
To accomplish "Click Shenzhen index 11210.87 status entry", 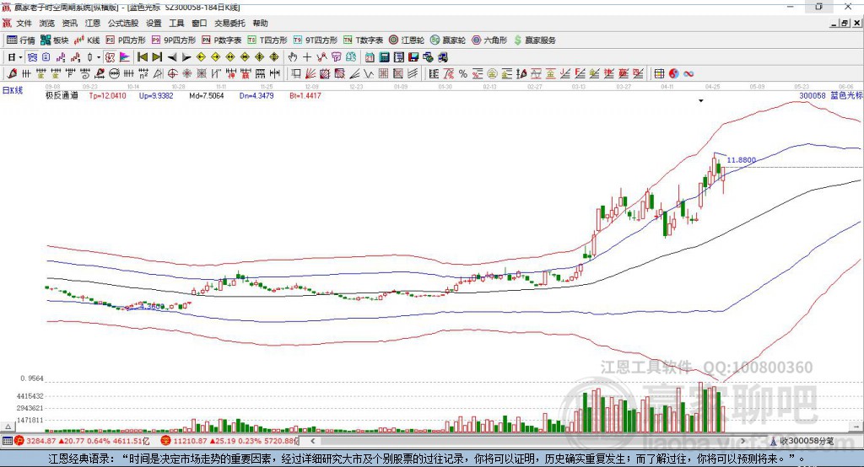I will pos(229,441).
